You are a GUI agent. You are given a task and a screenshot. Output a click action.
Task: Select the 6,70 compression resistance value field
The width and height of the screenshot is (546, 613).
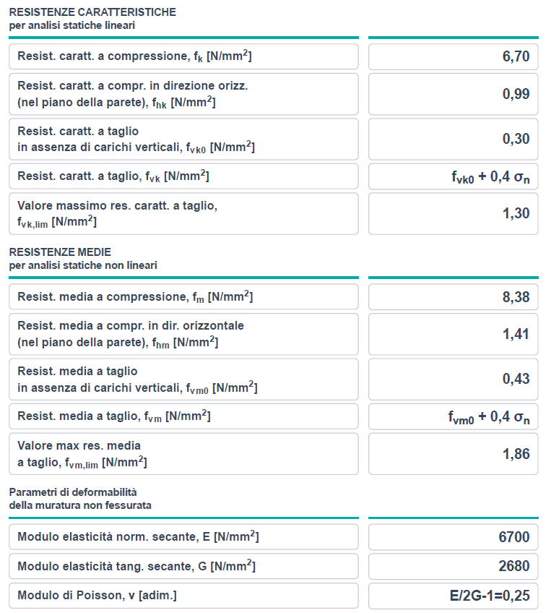[x=453, y=56]
